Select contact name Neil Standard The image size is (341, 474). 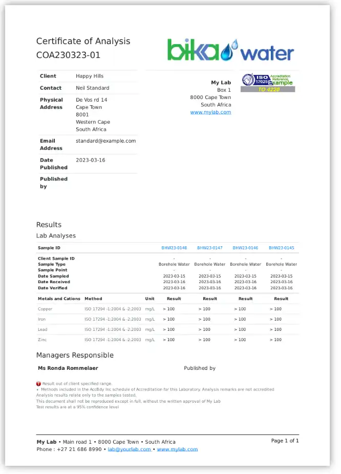point(93,88)
